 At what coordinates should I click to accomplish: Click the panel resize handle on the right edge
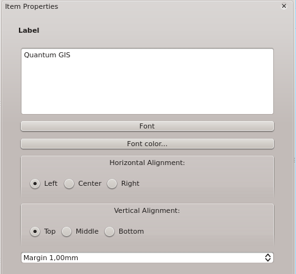[294, 160]
